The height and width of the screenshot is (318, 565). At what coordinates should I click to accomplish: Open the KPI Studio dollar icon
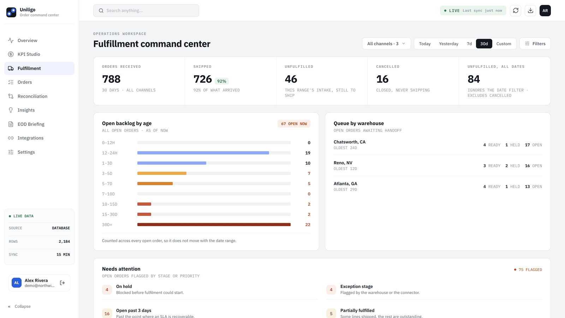point(11,54)
